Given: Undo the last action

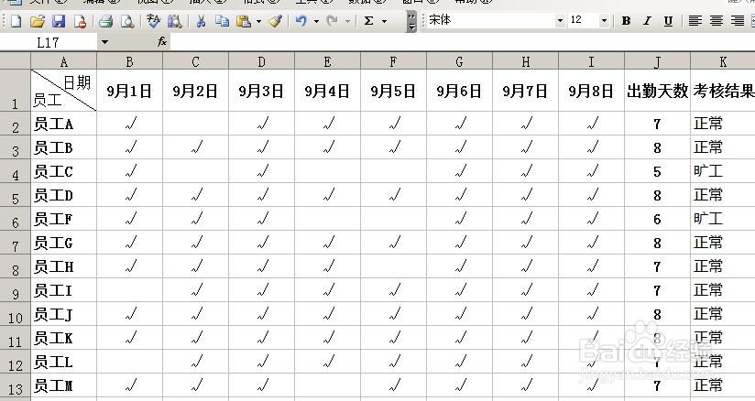Looking at the screenshot, I should point(301,21).
